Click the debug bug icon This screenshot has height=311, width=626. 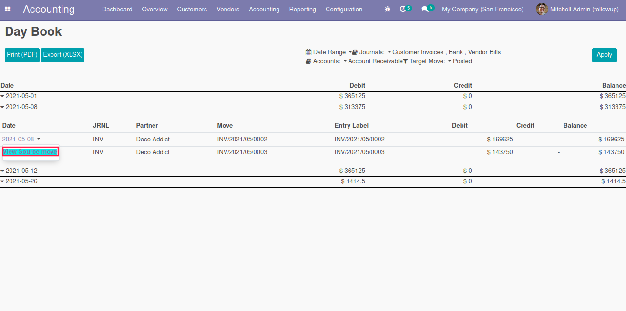pos(388,9)
